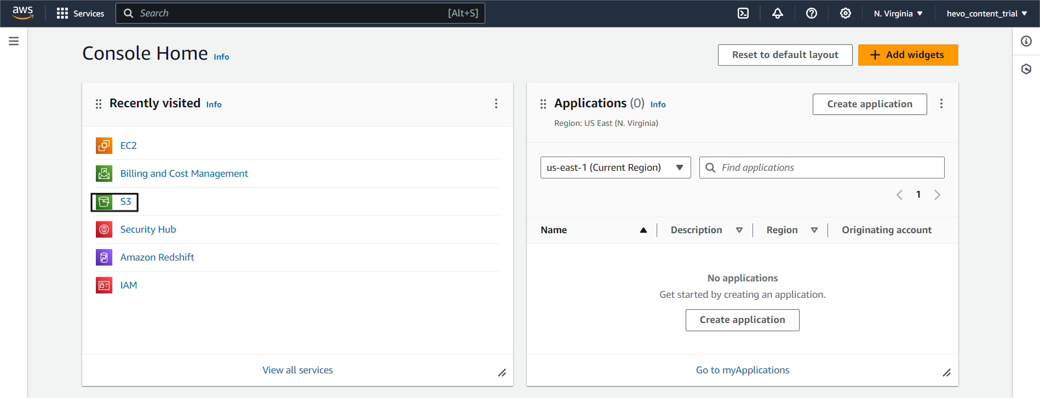Image resolution: width=1040 pixels, height=398 pixels.
Task: Click the Originating account column header
Action: tap(887, 230)
